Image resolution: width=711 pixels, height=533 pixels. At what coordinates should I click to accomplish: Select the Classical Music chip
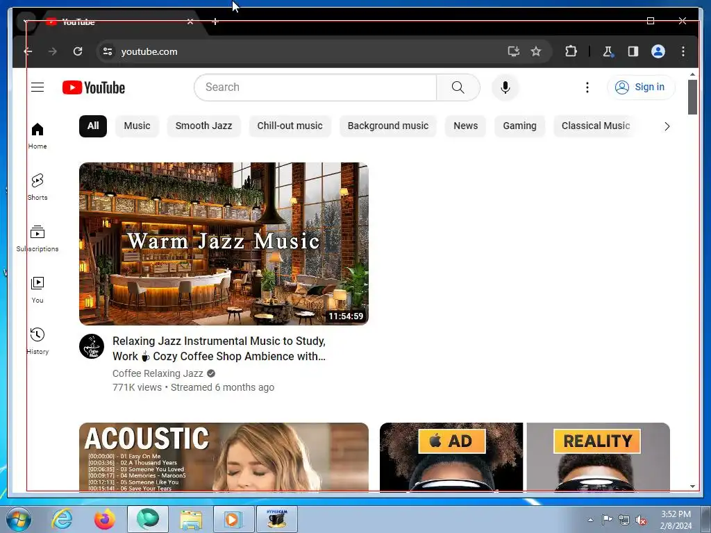coord(595,126)
